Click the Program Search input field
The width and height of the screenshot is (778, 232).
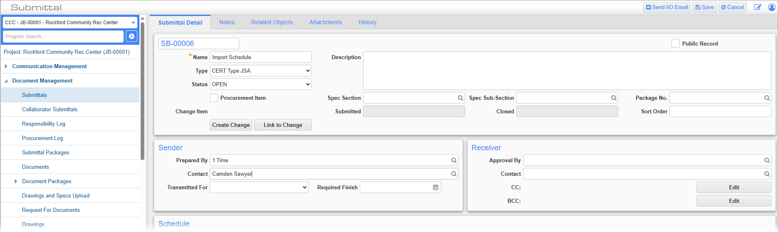click(63, 36)
